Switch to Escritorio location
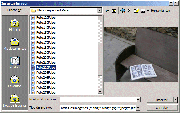The height and width of the screenshot is (113, 180). (15, 63)
